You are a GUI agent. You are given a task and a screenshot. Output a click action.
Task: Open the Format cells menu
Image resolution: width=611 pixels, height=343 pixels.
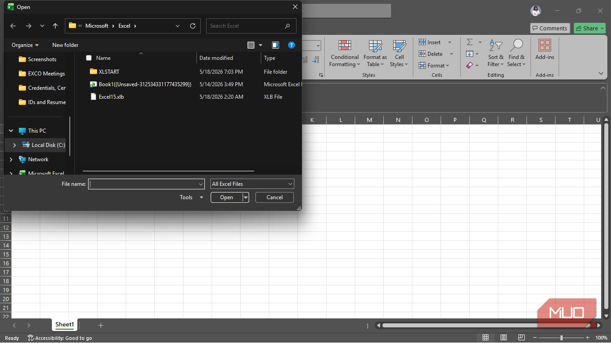(x=434, y=66)
